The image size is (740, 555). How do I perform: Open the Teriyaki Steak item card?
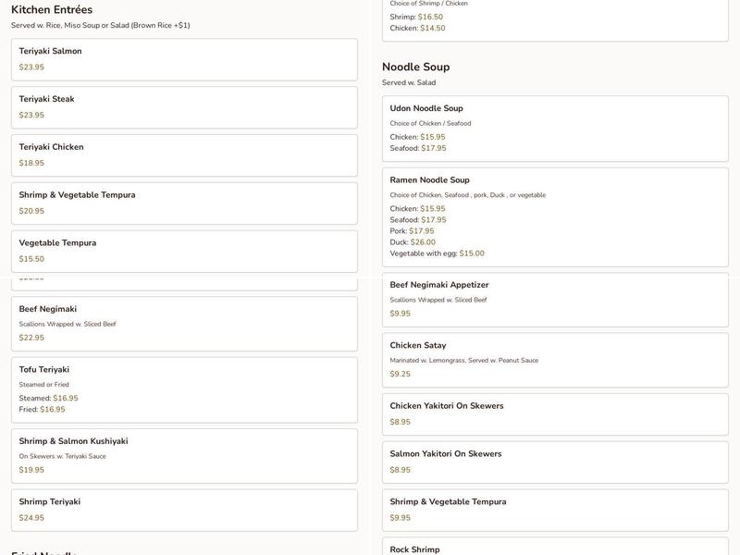click(x=184, y=107)
